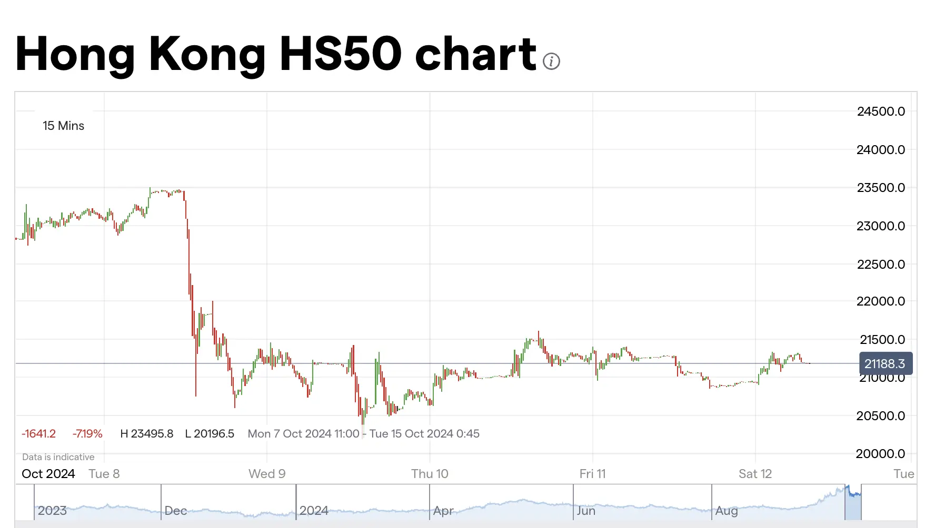Click the Dec marker in the navigator
935x528 pixels.
tap(176, 511)
